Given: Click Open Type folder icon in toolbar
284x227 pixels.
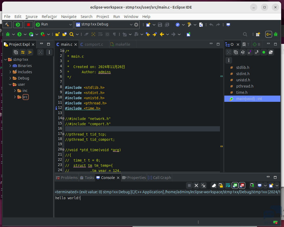Looking at the screenshot, I should click(58, 34).
